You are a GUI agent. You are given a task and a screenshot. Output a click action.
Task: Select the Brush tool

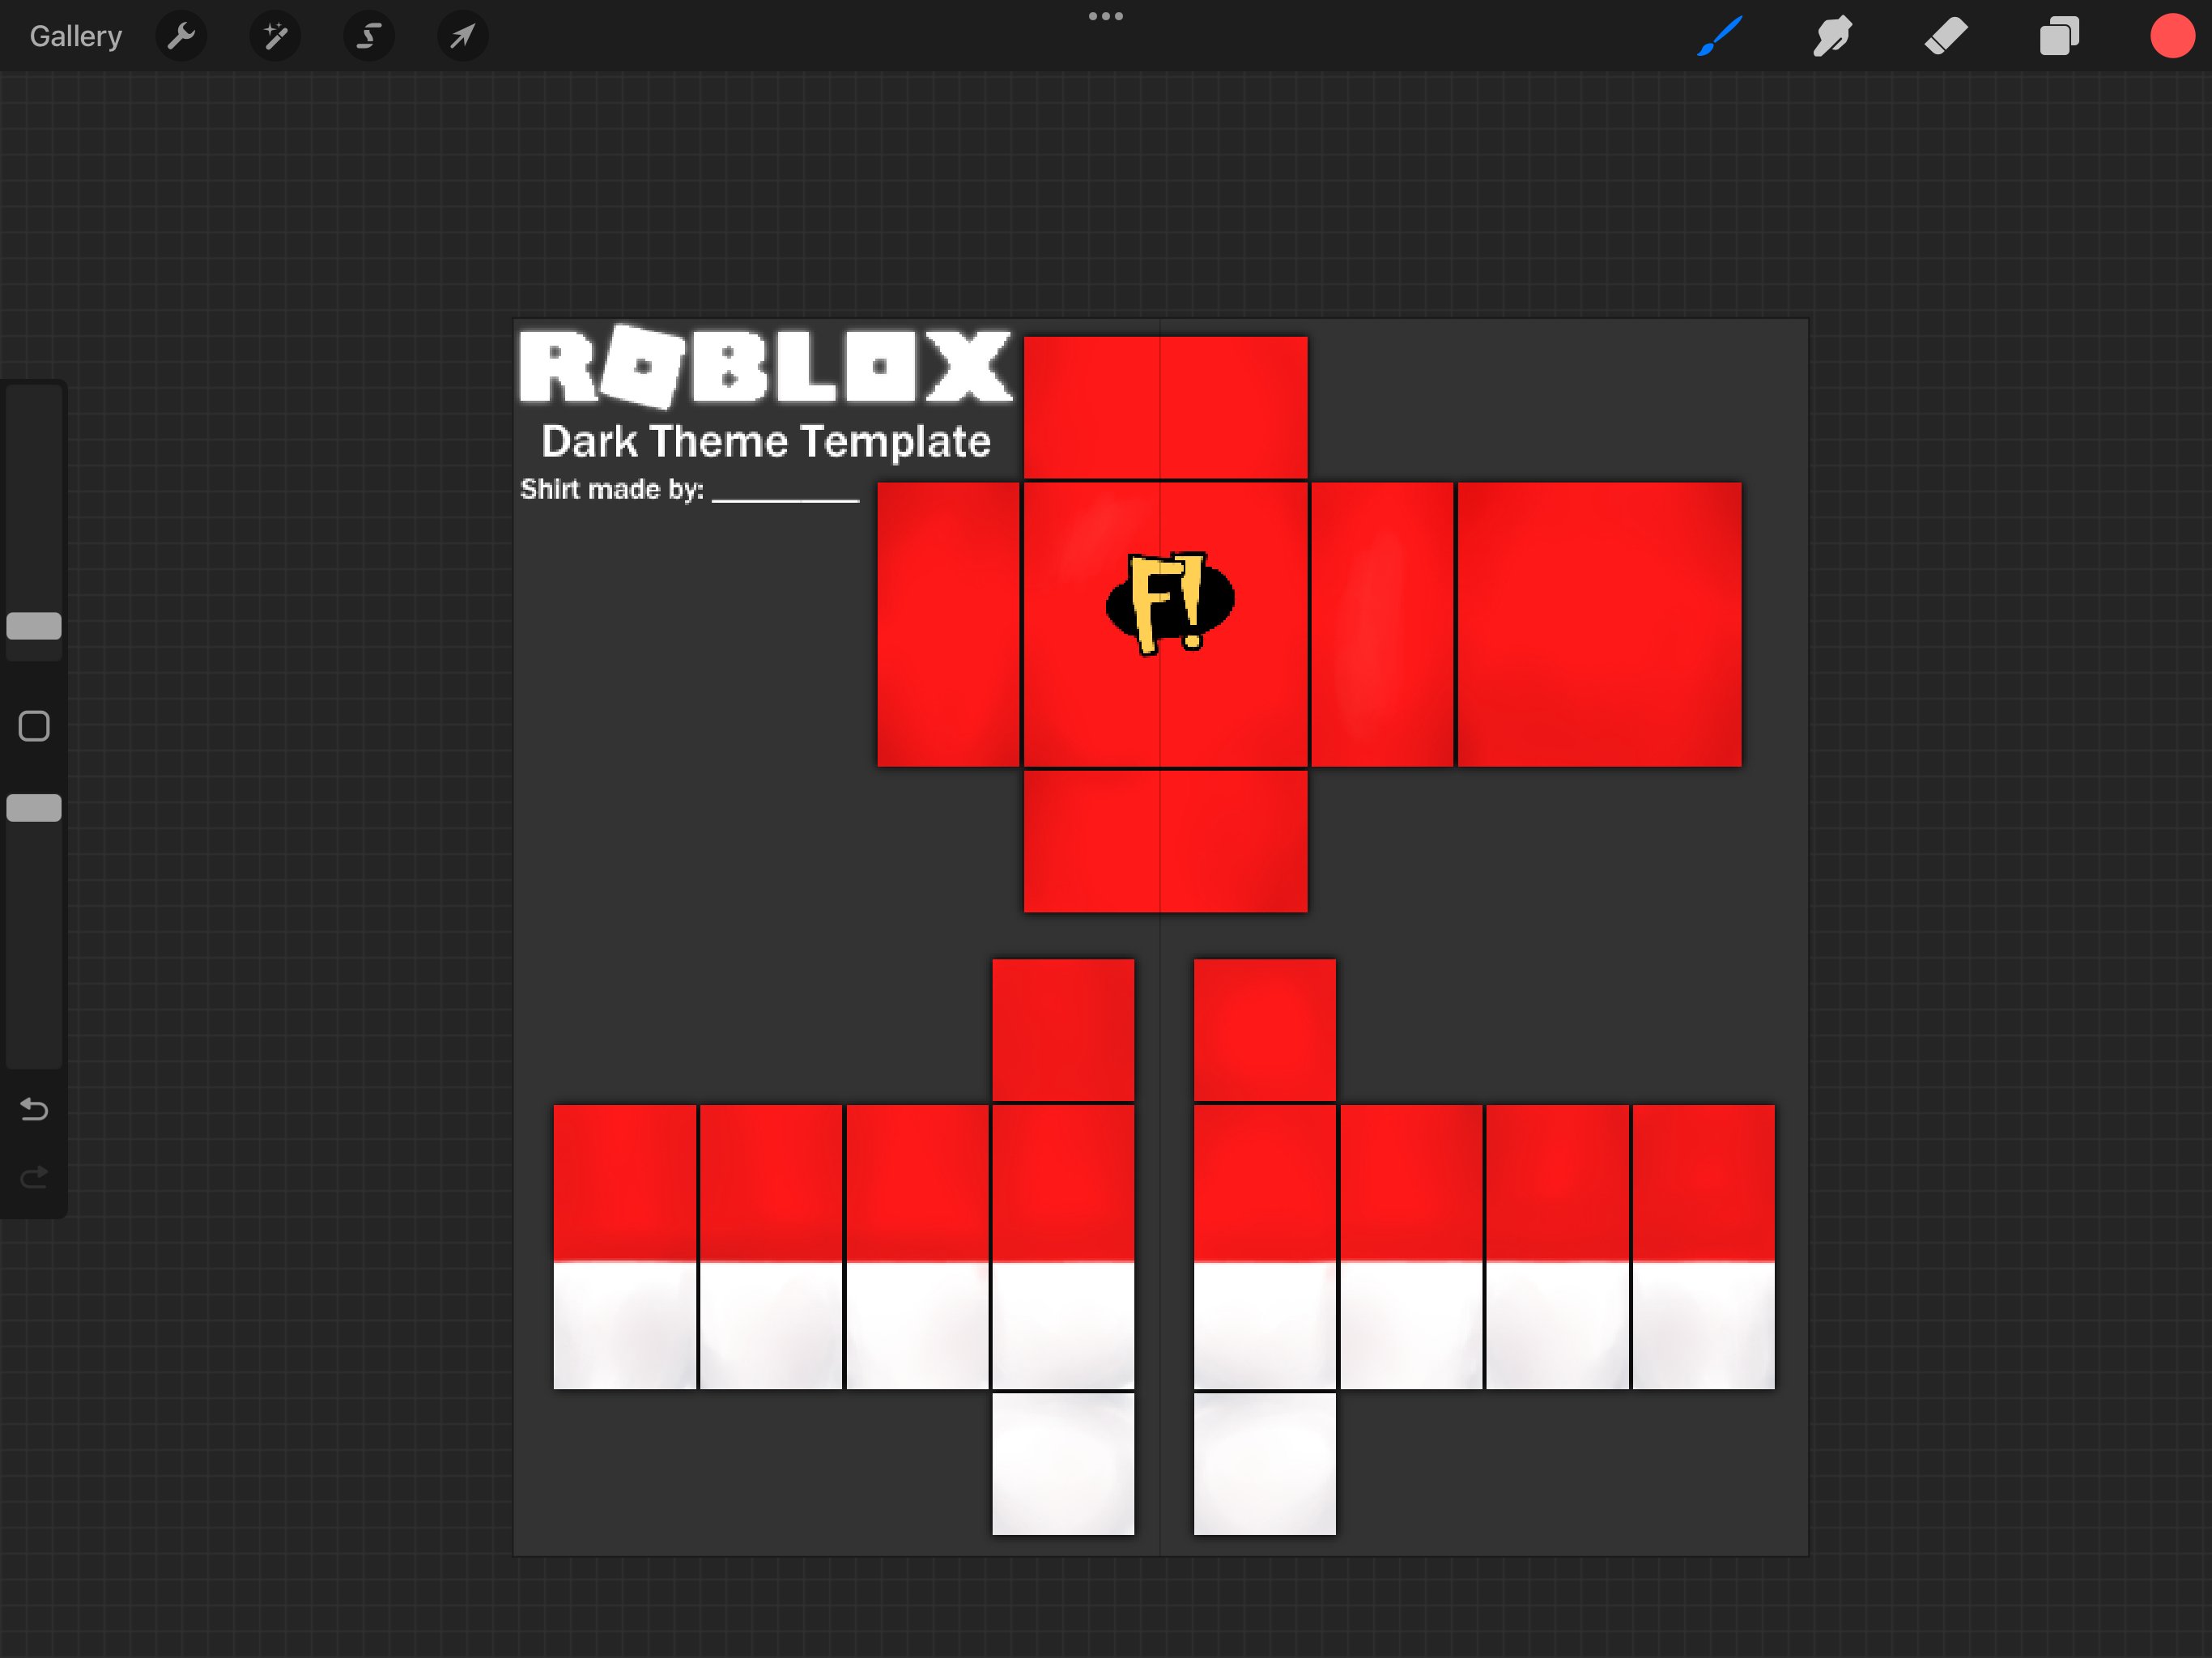1720,37
